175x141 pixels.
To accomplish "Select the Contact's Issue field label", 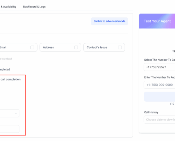I will [97, 47].
